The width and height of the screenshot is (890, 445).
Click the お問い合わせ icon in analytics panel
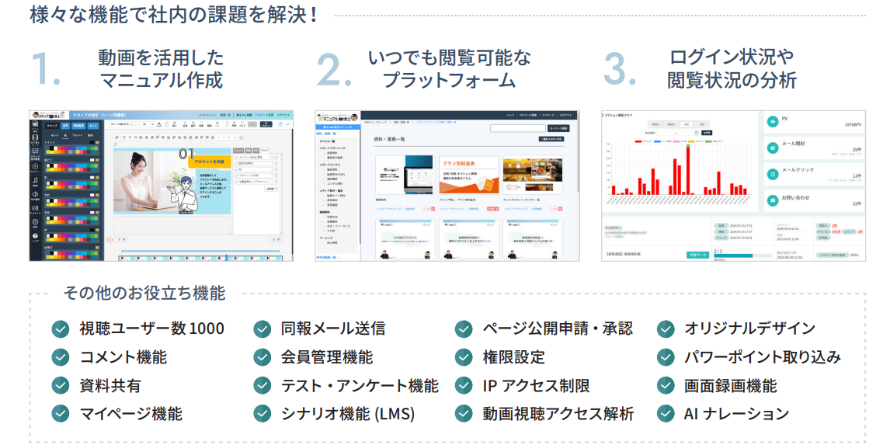(x=773, y=200)
